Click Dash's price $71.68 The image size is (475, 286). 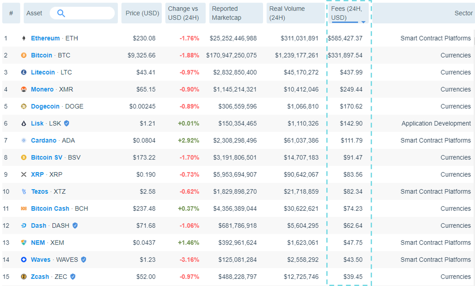pyautogui.click(x=146, y=226)
